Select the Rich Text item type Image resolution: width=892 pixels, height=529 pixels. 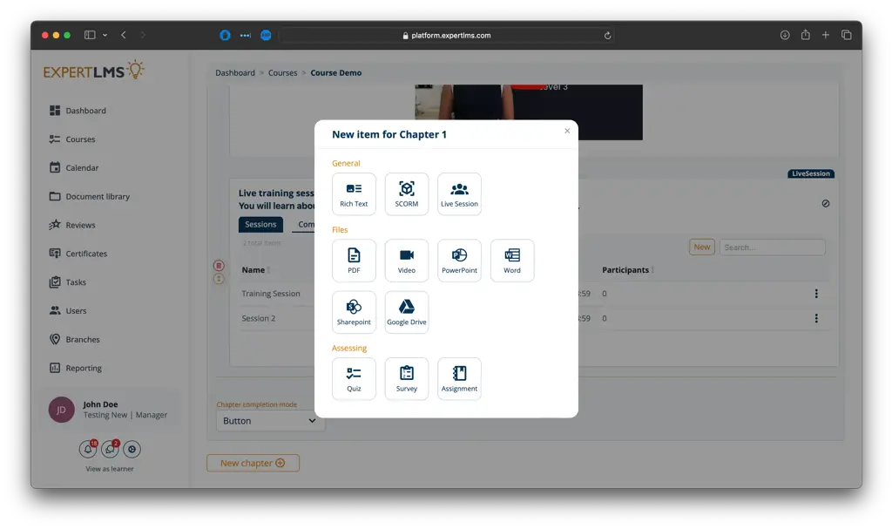coord(354,193)
